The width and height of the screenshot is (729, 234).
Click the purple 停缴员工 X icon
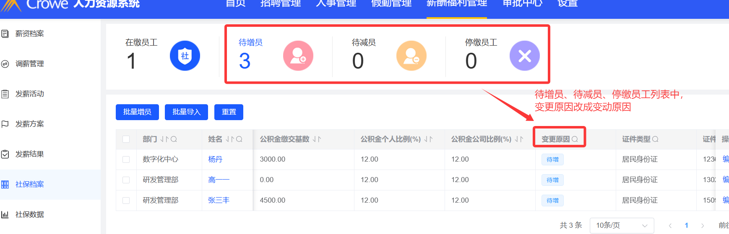[525, 56]
